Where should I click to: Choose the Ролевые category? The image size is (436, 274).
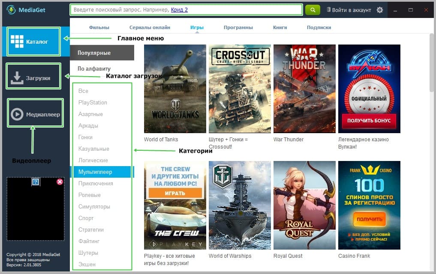point(90,195)
